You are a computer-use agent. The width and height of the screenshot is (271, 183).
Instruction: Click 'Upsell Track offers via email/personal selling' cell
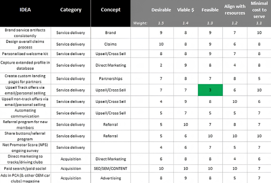[25, 90]
